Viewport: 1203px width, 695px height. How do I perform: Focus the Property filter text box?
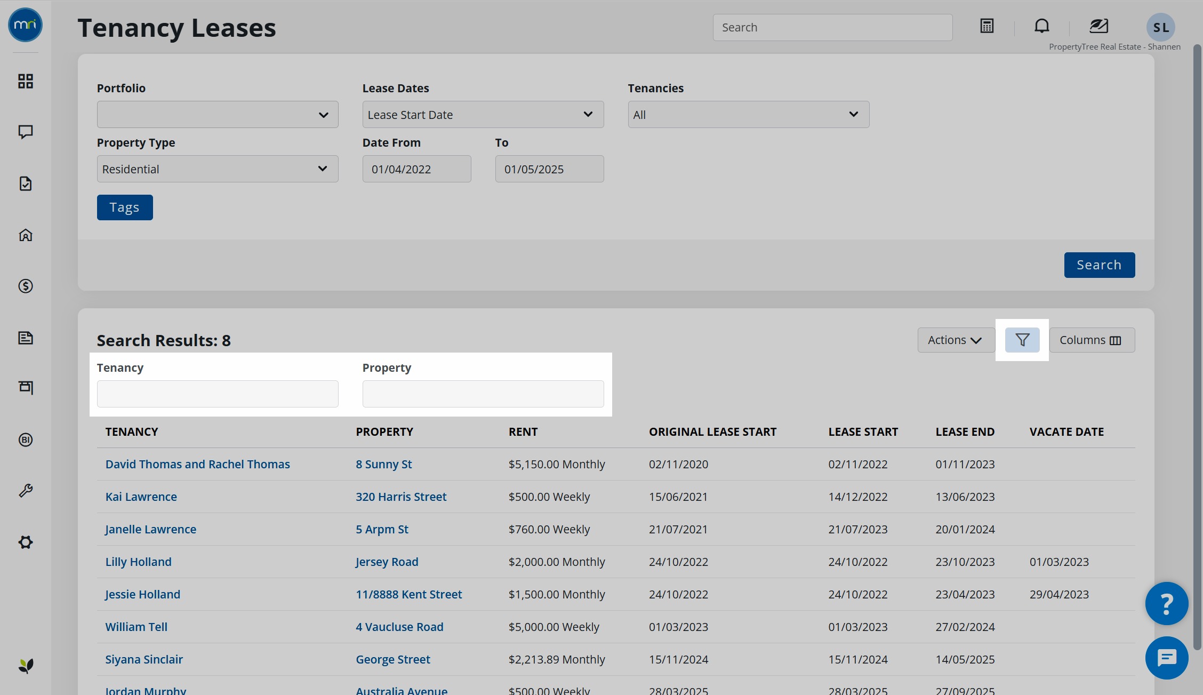pyautogui.click(x=483, y=394)
